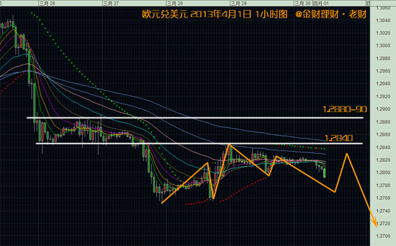Click the 三月 26 date label
This screenshot has width=396, height=246.
coord(48,3)
